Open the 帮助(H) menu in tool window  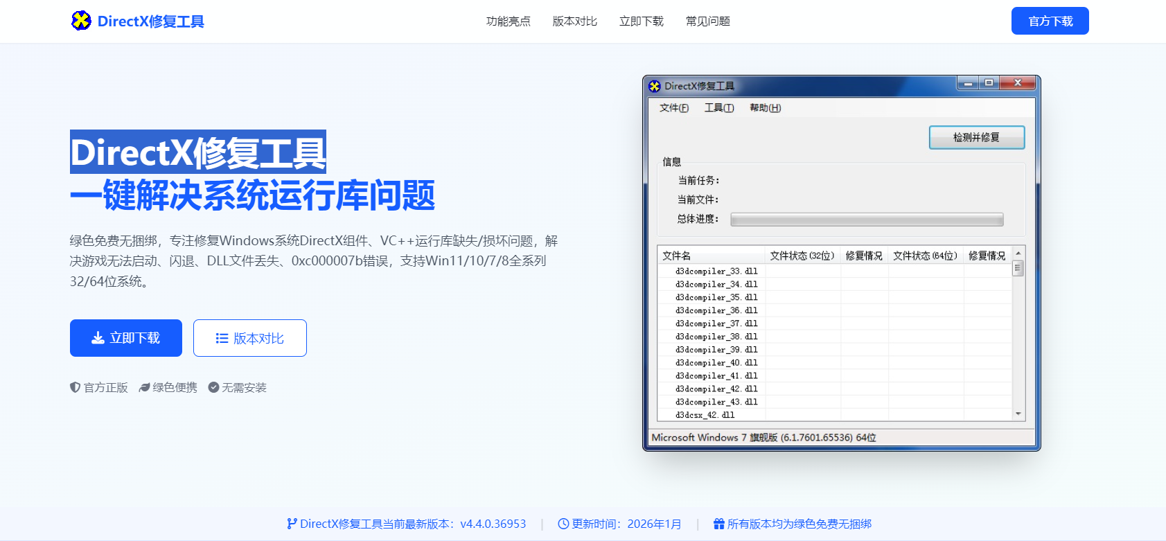click(x=765, y=108)
